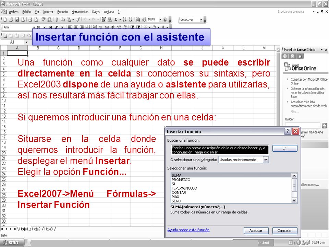Open the fill color dropdown arrow
Image resolution: width=329 pixels, height=247 pixels.
click(158, 27)
